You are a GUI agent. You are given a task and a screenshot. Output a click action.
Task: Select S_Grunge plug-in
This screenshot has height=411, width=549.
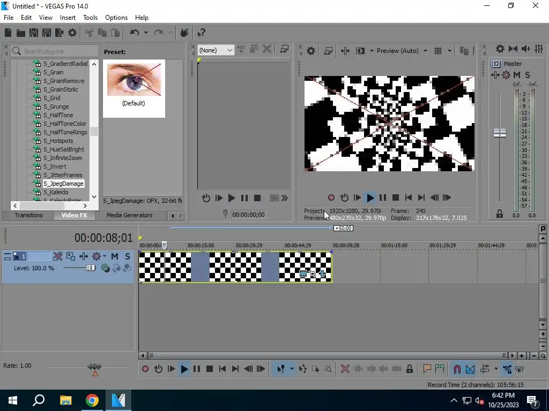click(56, 106)
